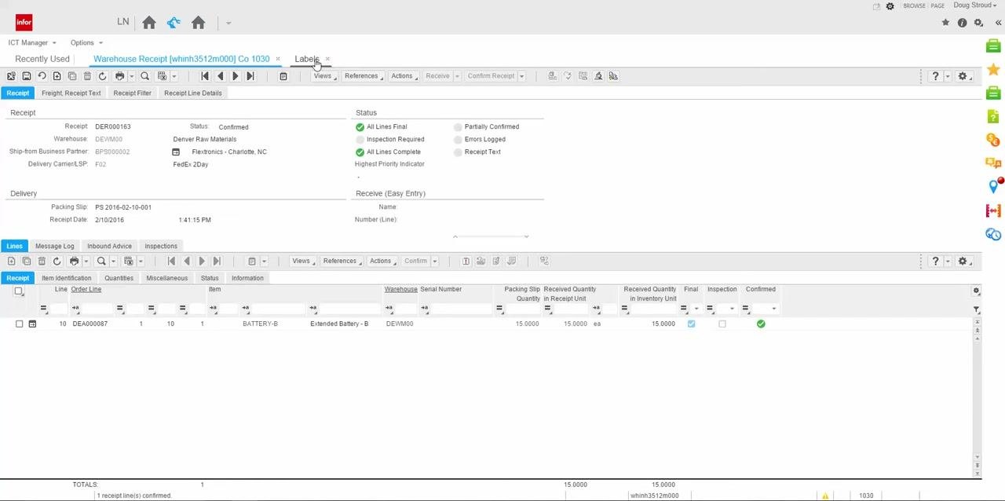Click the map pin sidebar icon
Viewport: 1005px width, 501px height.
point(993,186)
